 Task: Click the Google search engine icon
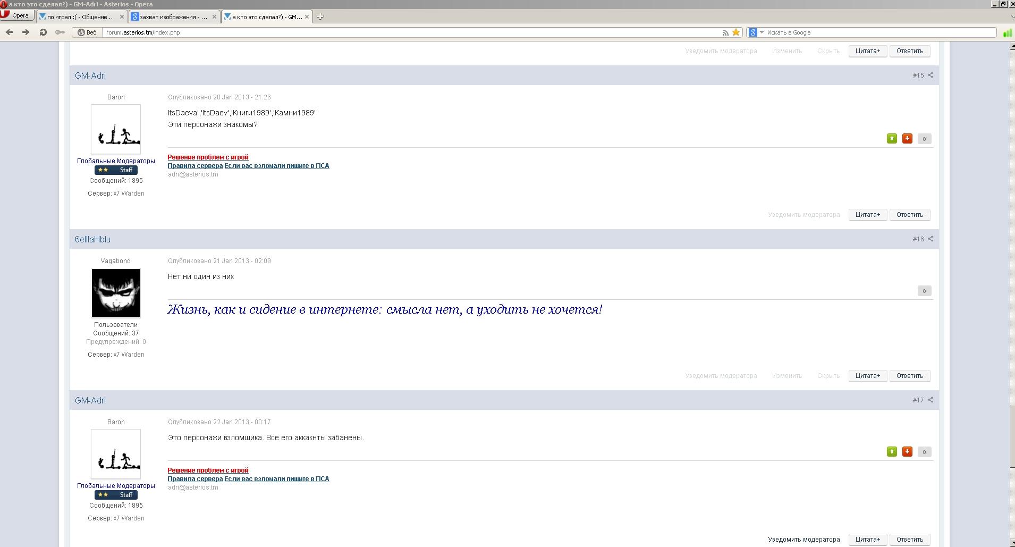pyautogui.click(x=752, y=32)
